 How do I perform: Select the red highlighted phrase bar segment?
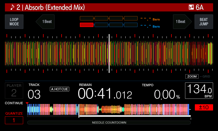click(x=87, y=25)
